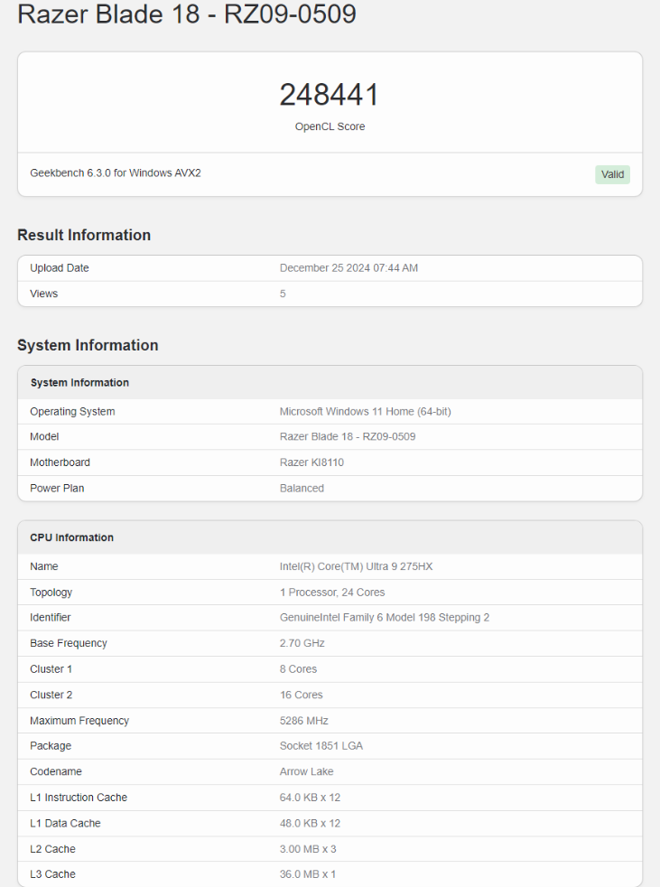The image size is (660, 887).
Task: Click the Views row label
Action: pos(43,294)
